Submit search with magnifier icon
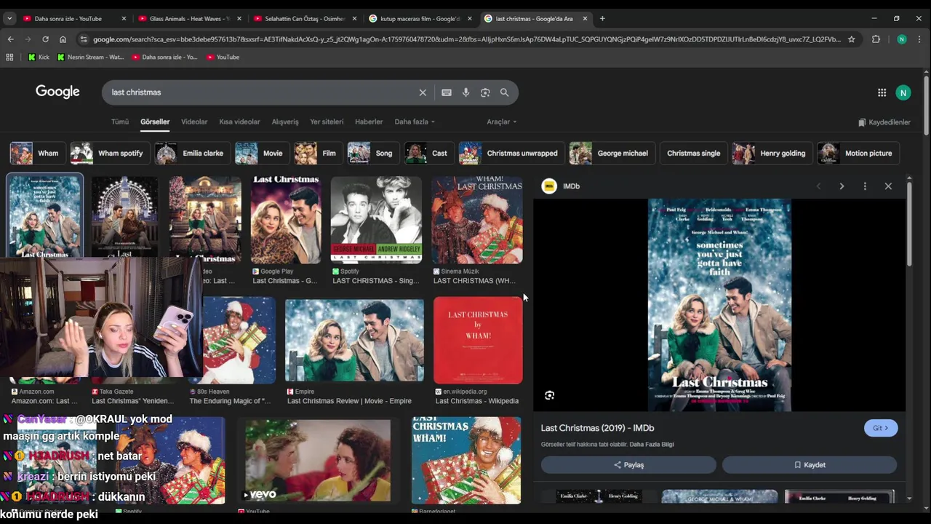The height and width of the screenshot is (524, 931). [x=504, y=92]
